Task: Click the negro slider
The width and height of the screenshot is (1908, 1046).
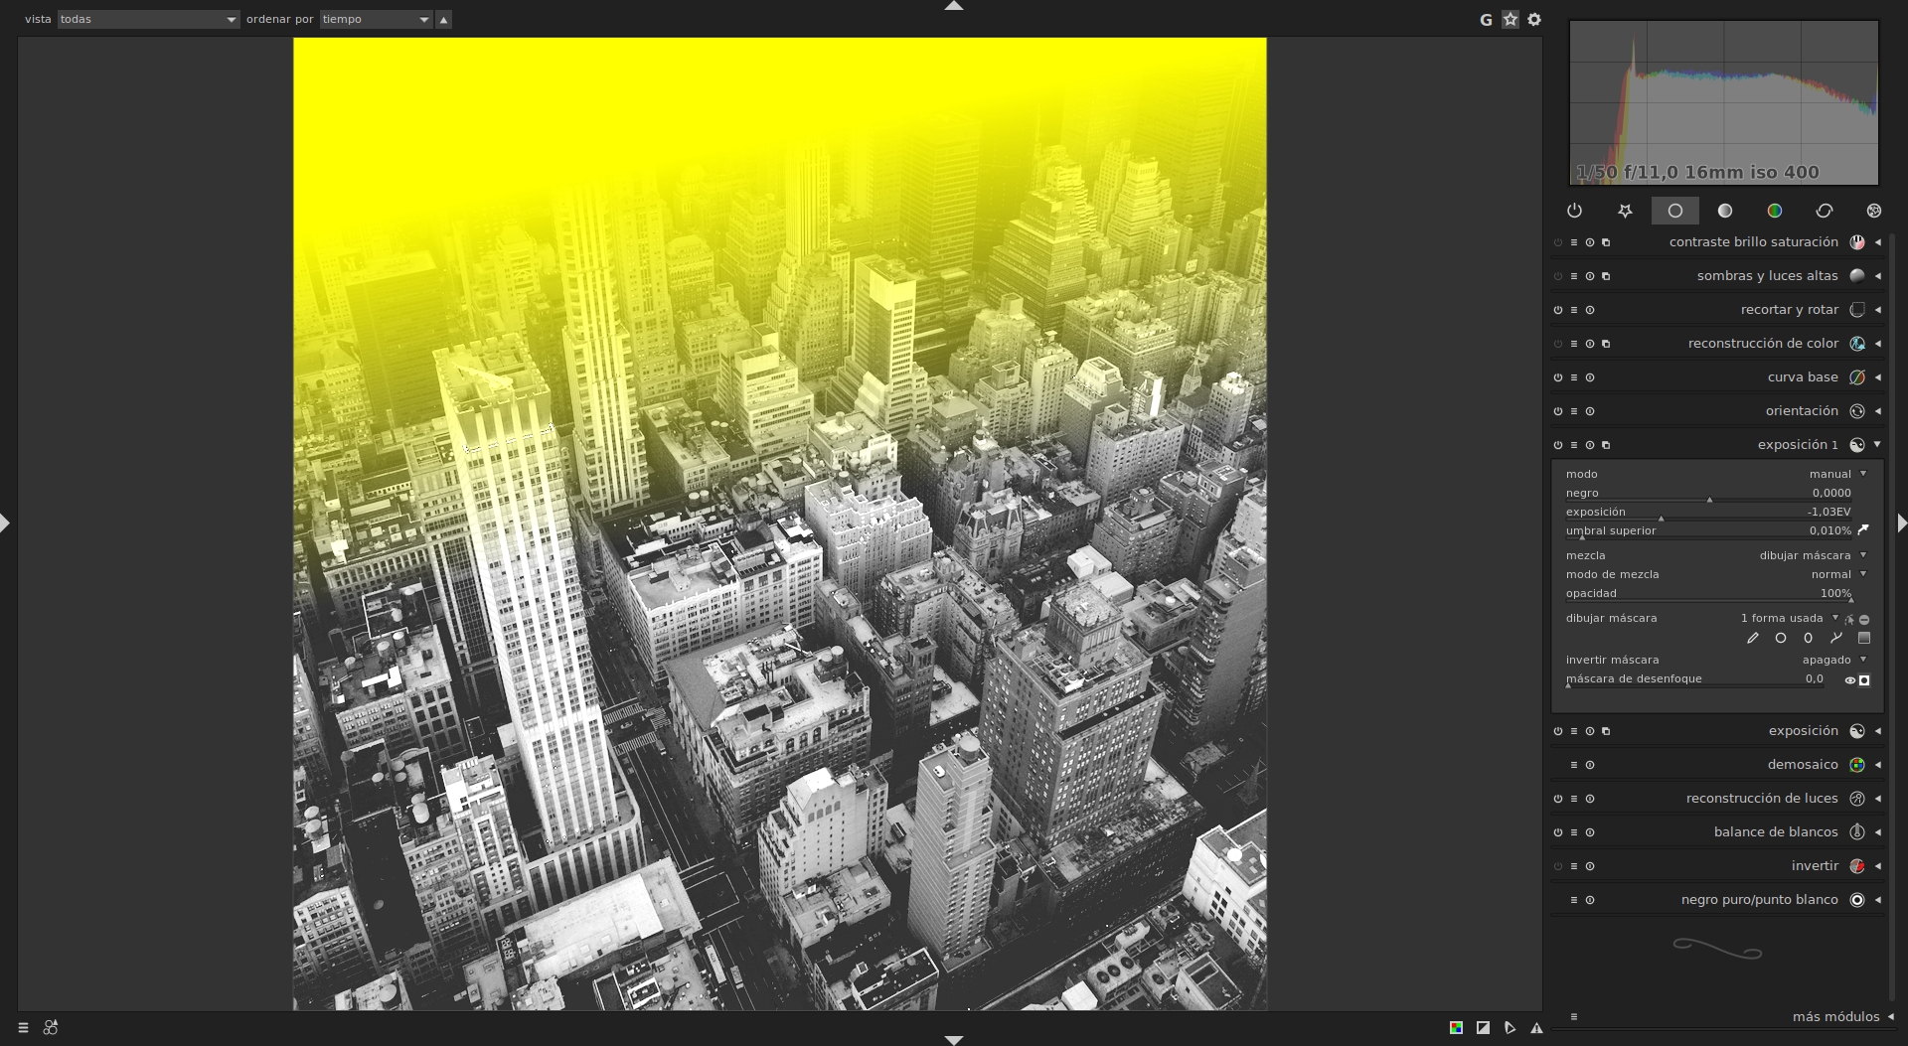Action: [x=1708, y=494]
